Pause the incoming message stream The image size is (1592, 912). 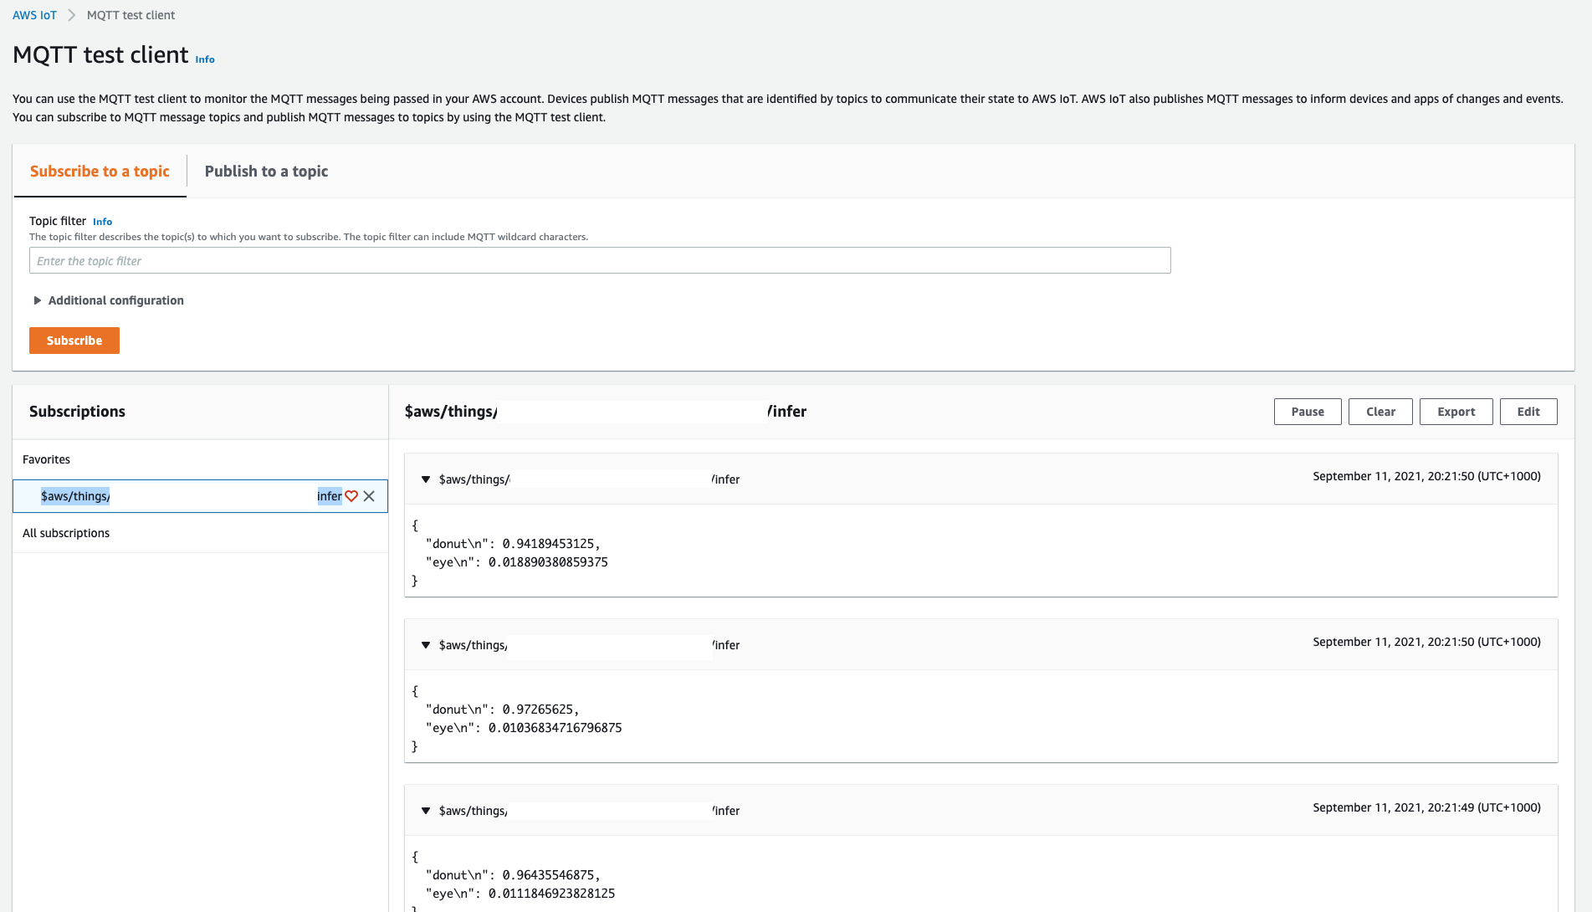click(1308, 412)
